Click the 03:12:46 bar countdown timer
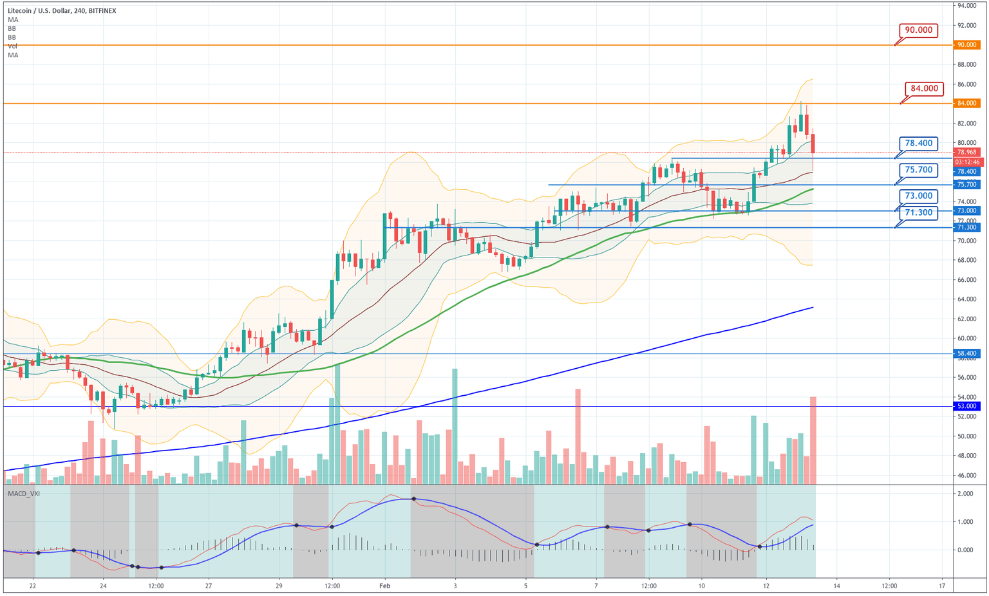989x596 pixels. (966, 162)
